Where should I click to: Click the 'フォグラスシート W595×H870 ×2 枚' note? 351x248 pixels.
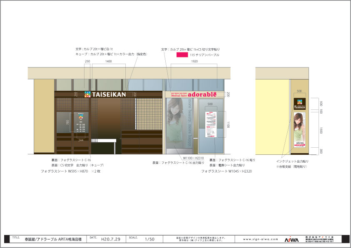coord(70,171)
